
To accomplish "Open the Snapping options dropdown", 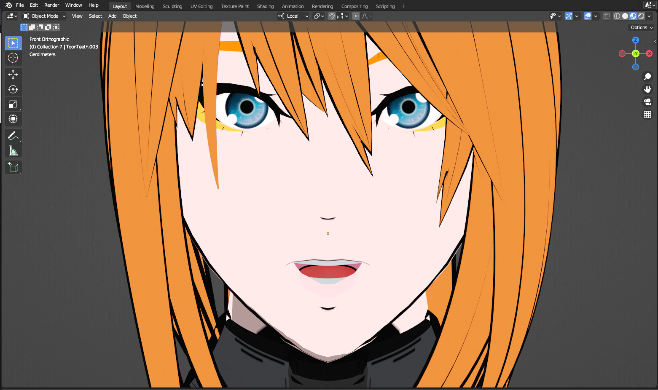I will coord(346,16).
